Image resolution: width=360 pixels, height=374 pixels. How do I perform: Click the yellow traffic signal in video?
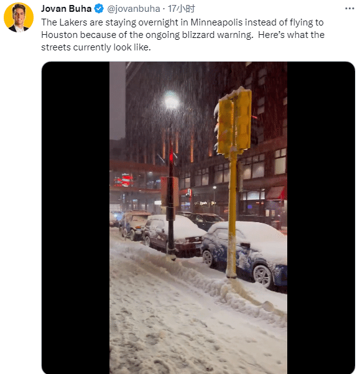pyautogui.click(x=234, y=121)
